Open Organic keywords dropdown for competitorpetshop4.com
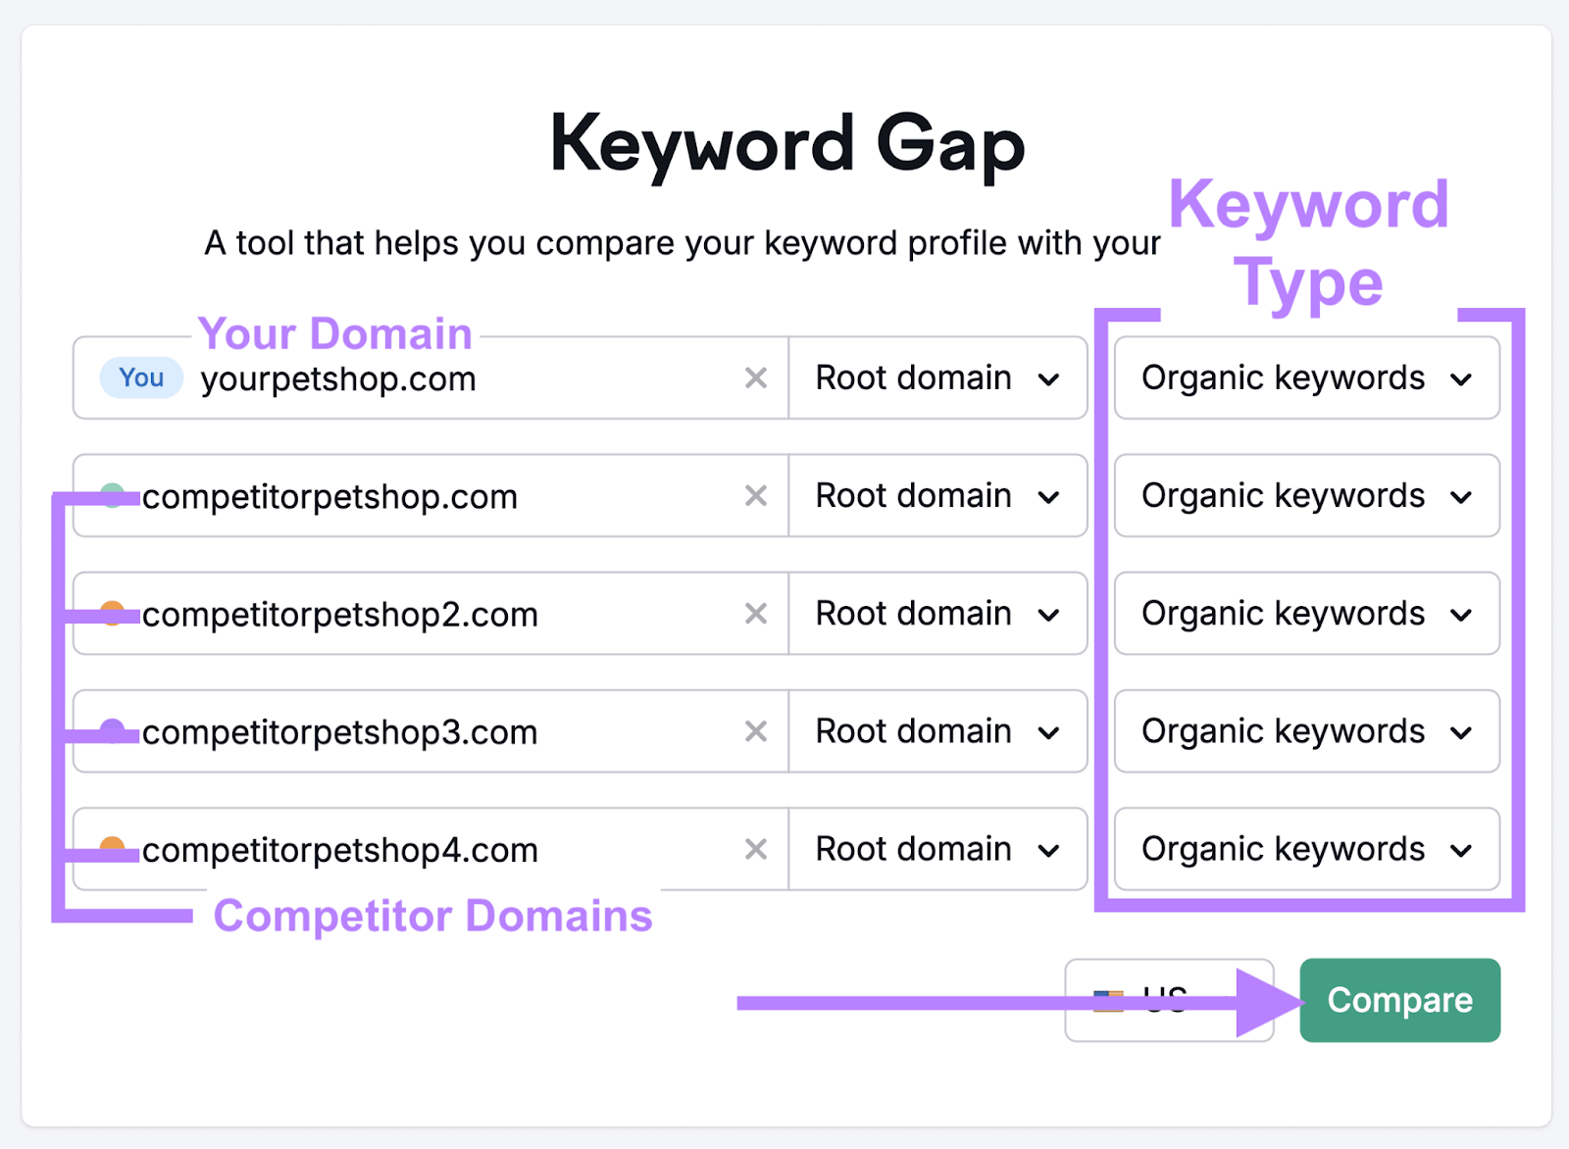Image resolution: width=1569 pixels, height=1149 pixels. [x=1304, y=849]
